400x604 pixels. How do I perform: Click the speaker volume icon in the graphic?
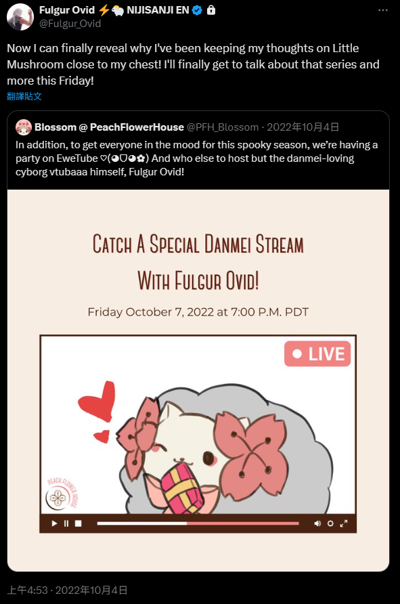(x=317, y=523)
